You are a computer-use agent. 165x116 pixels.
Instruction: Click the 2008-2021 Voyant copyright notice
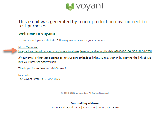coord(85,93)
